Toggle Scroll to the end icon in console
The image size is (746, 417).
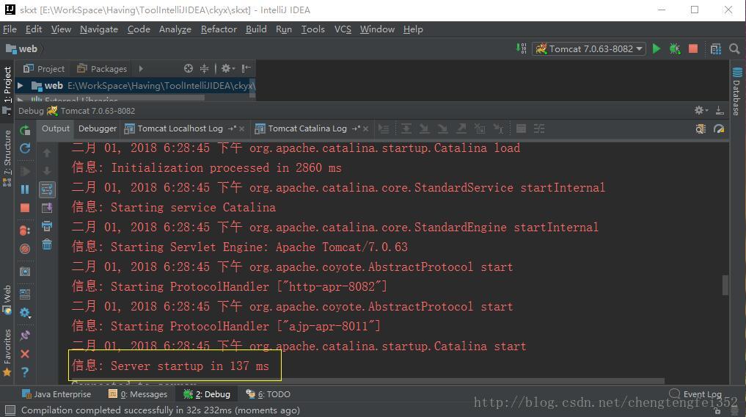[x=47, y=208]
